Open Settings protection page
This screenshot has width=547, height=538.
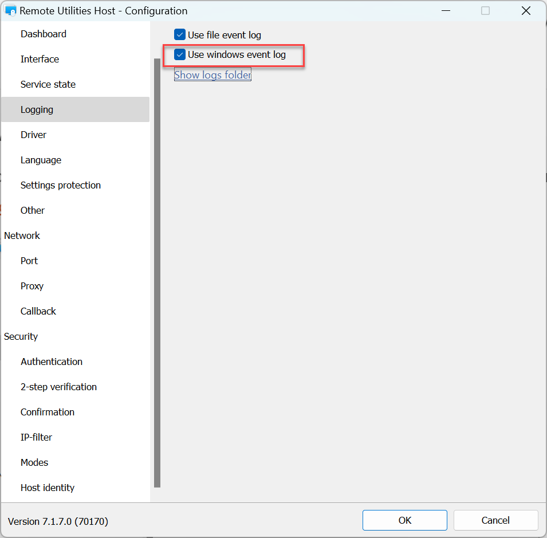pos(76,185)
